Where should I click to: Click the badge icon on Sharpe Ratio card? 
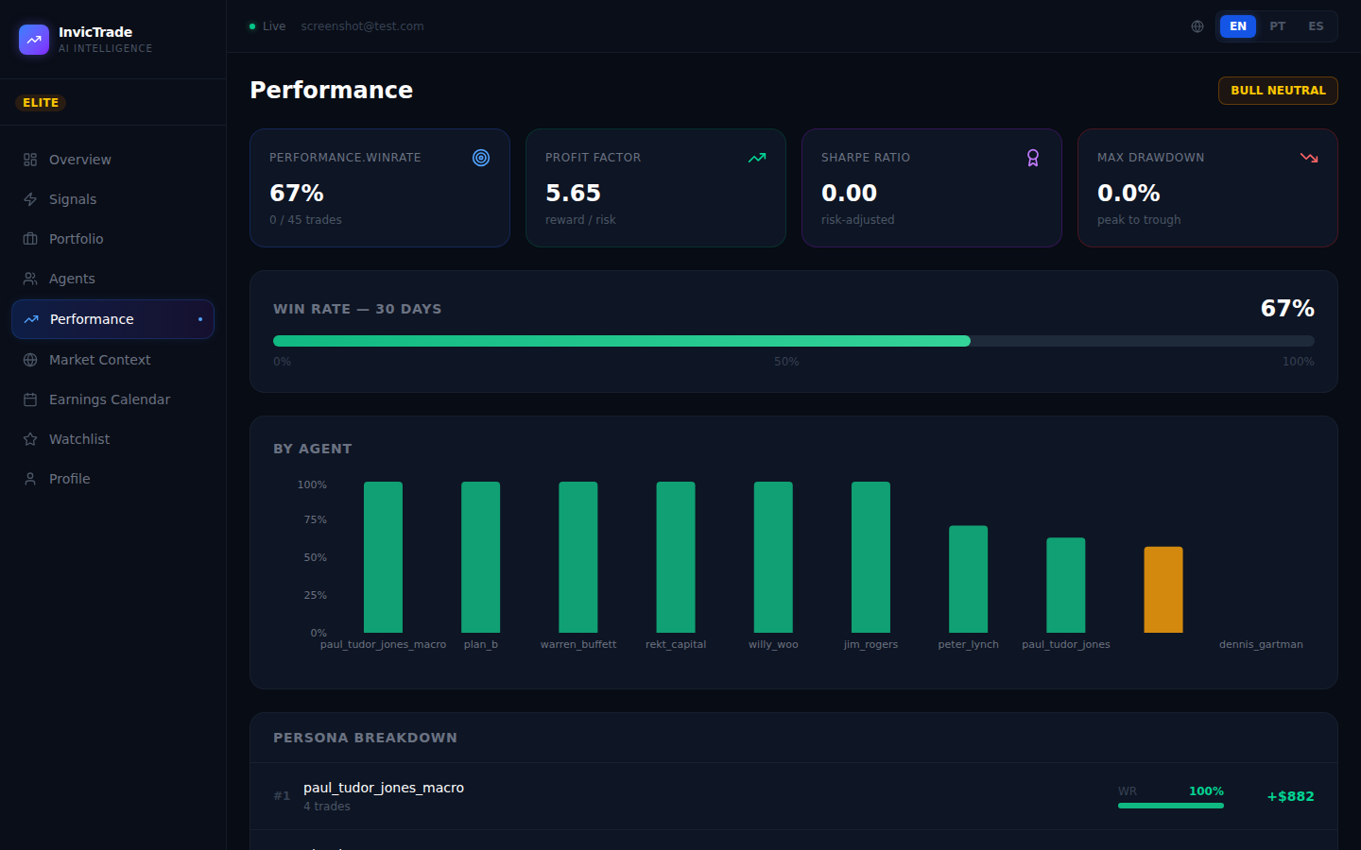tap(1032, 158)
